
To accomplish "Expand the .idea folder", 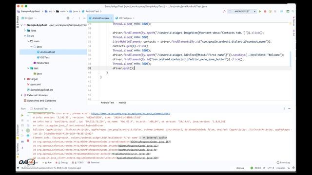I will 25,31.
